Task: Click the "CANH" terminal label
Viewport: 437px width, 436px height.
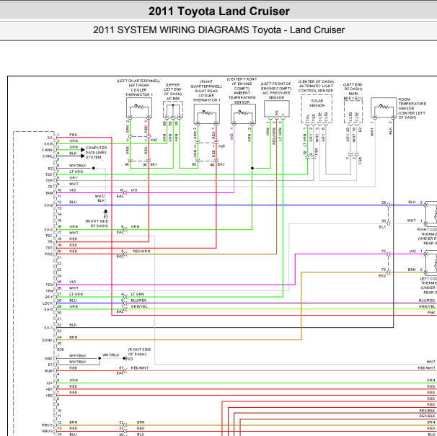Action: (47, 150)
